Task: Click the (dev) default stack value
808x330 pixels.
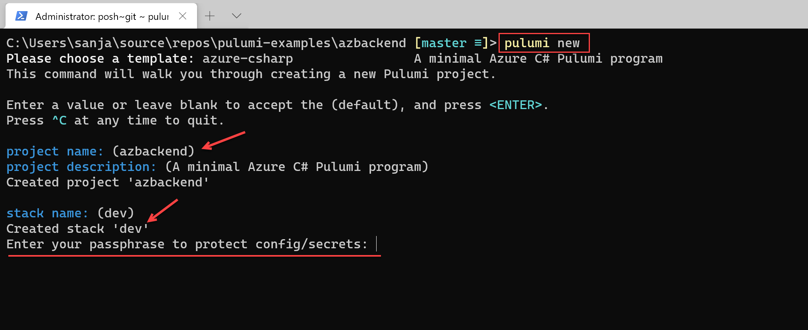Action: (x=116, y=213)
